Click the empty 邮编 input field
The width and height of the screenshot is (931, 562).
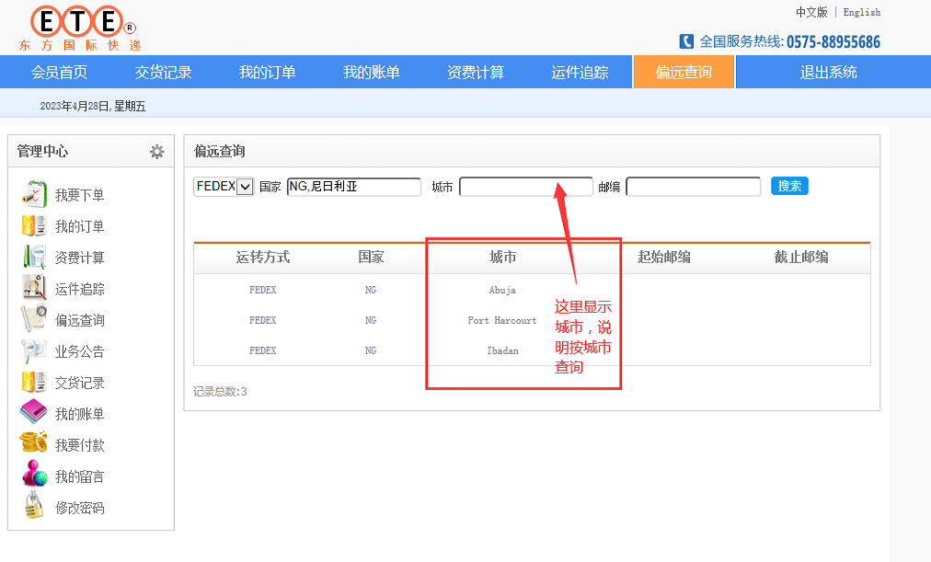[x=693, y=187]
